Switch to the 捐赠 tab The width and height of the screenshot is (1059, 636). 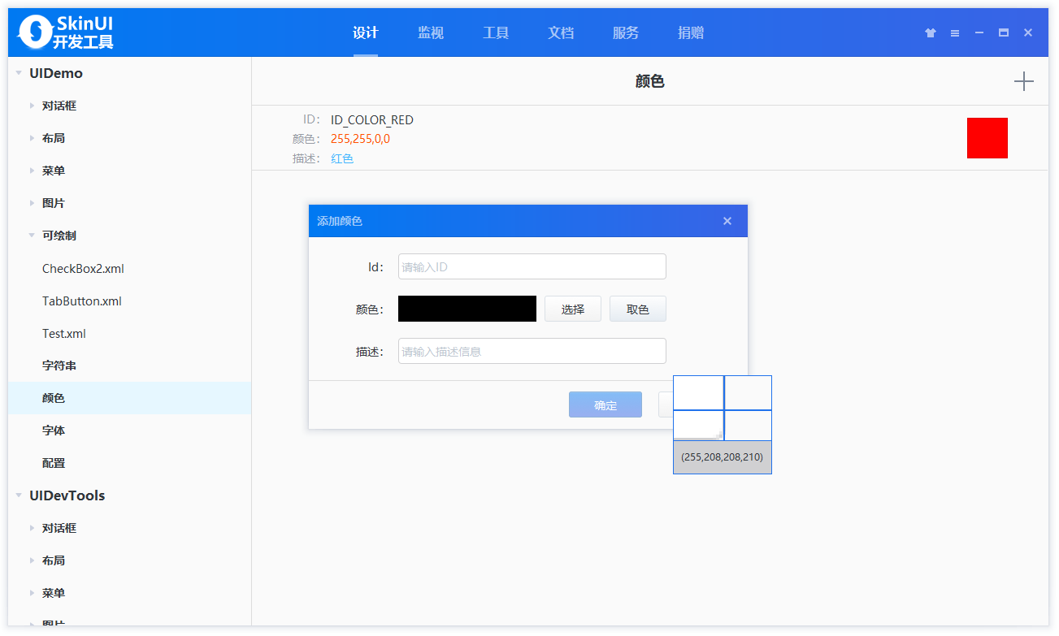pos(691,32)
